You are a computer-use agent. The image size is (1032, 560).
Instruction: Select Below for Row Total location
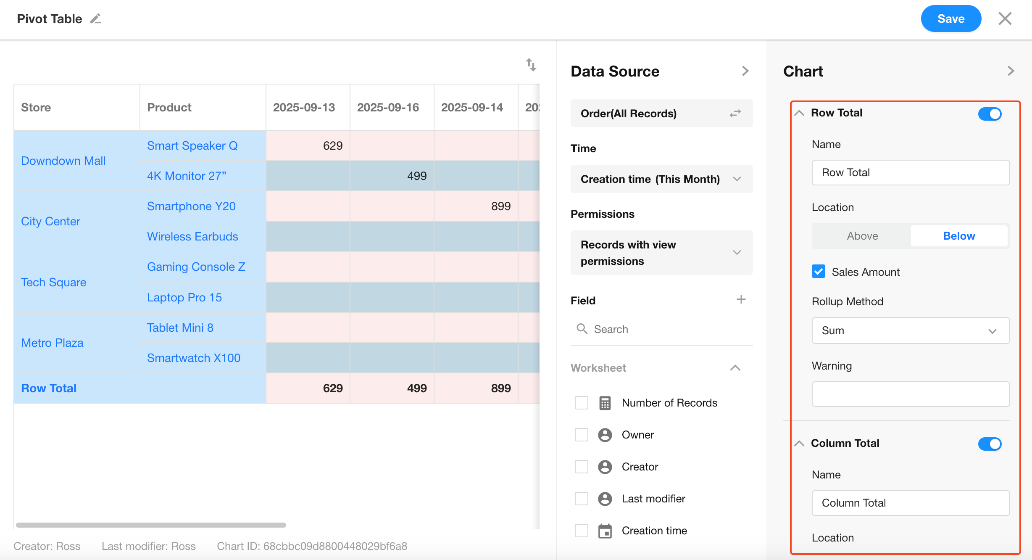click(x=958, y=236)
